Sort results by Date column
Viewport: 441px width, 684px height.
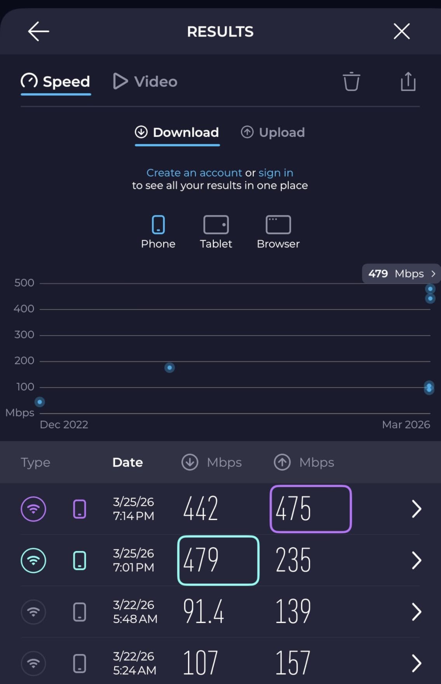[x=127, y=462]
